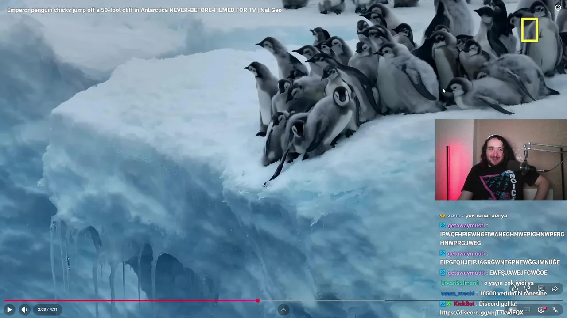Click the message "Discord gel la!"
The height and width of the screenshot is (318, 567).
(x=498, y=304)
